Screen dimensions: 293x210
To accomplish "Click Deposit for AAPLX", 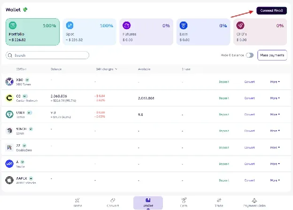I will (224, 180).
